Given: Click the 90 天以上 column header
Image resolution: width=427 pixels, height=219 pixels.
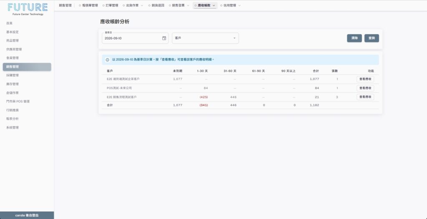Looking at the screenshot, I should click(289, 71).
